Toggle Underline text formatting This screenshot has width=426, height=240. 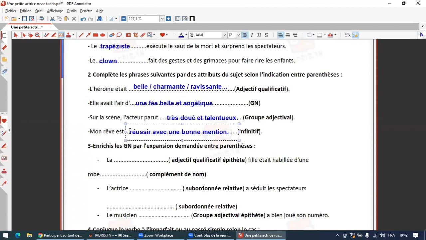click(259, 35)
